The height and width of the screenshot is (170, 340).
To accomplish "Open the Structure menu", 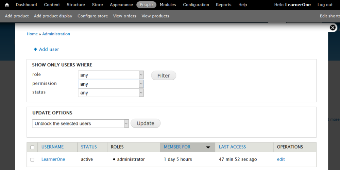I will (x=76, y=5).
